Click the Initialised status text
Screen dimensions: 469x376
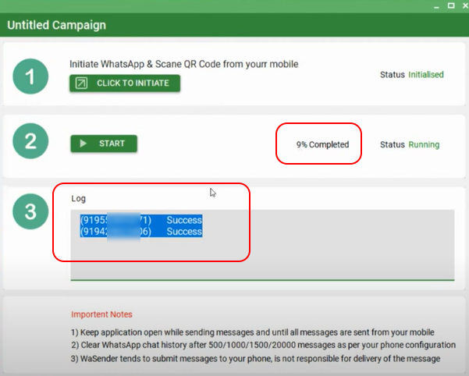click(425, 75)
